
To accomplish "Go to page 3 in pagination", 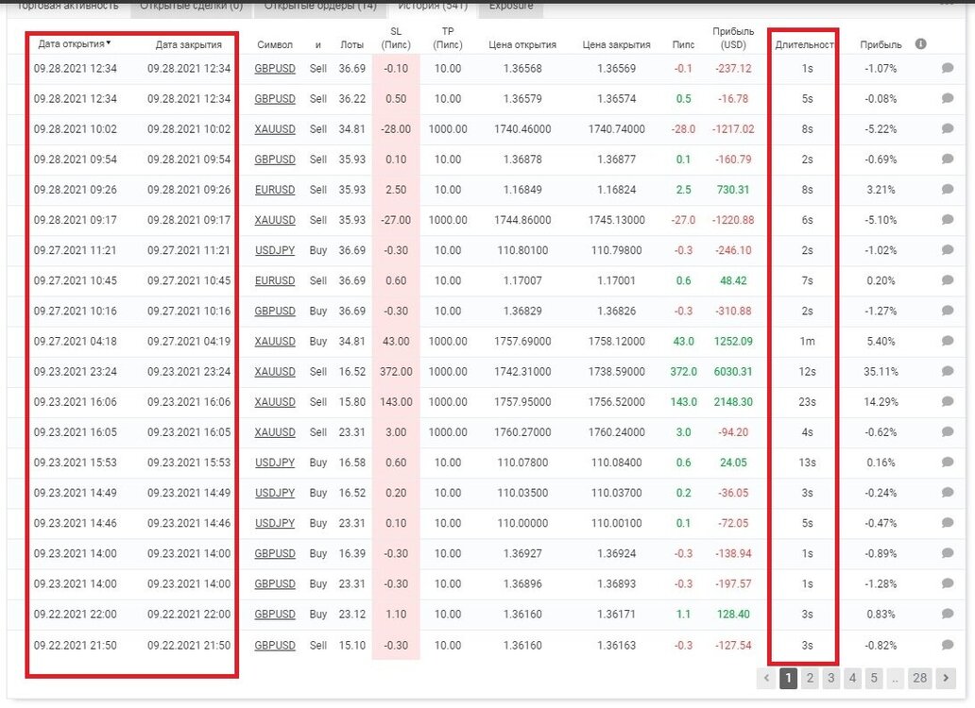I will coord(830,678).
